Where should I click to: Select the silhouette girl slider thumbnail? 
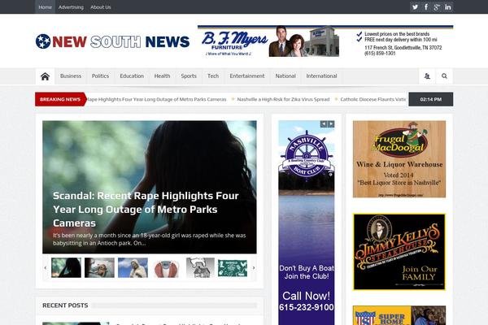coord(67,268)
